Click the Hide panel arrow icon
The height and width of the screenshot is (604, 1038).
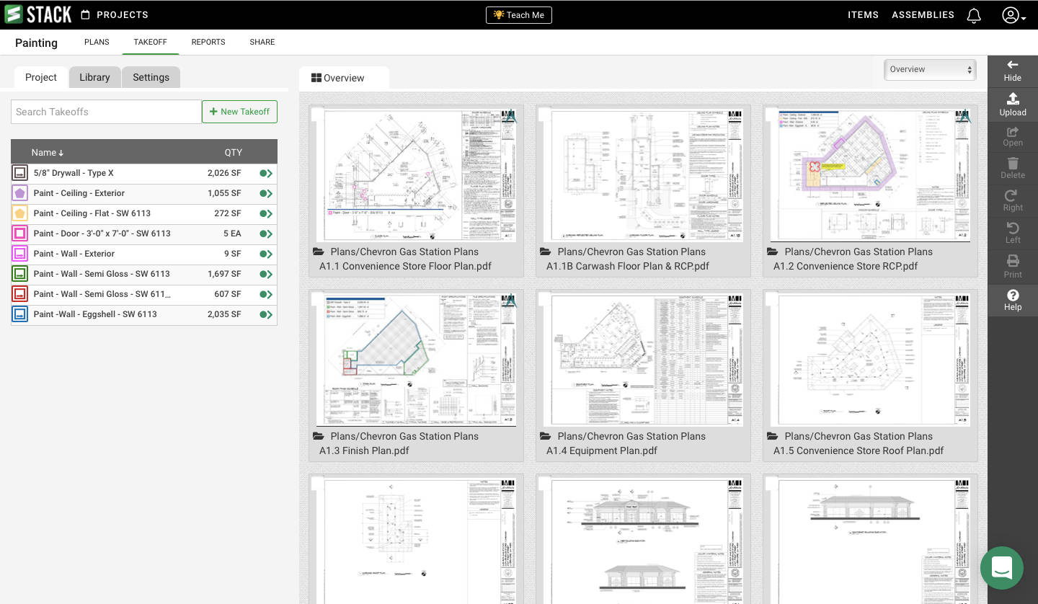(x=1012, y=65)
